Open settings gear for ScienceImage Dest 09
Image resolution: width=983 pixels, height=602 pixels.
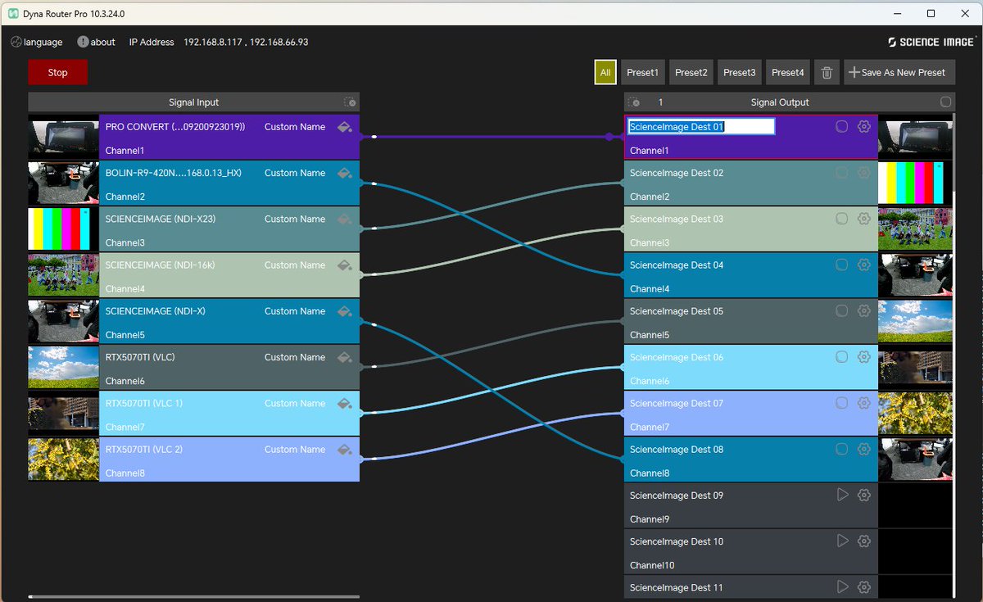pos(863,495)
